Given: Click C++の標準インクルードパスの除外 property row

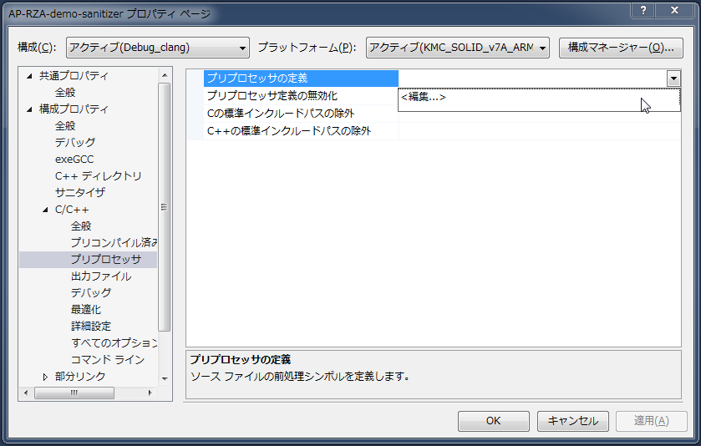Looking at the screenshot, I should click(x=288, y=131).
